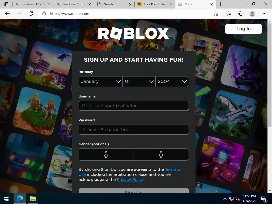Click the page vertical scrollbar thumb
This screenshot has height=204, width=272.
click(x=270, y=75)
